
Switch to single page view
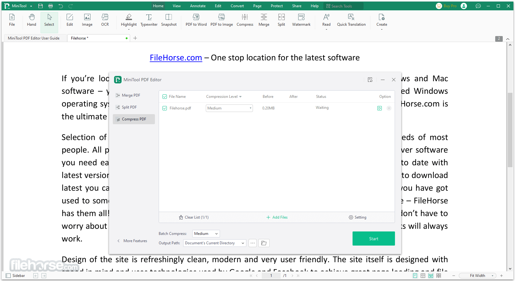point(415,276)
